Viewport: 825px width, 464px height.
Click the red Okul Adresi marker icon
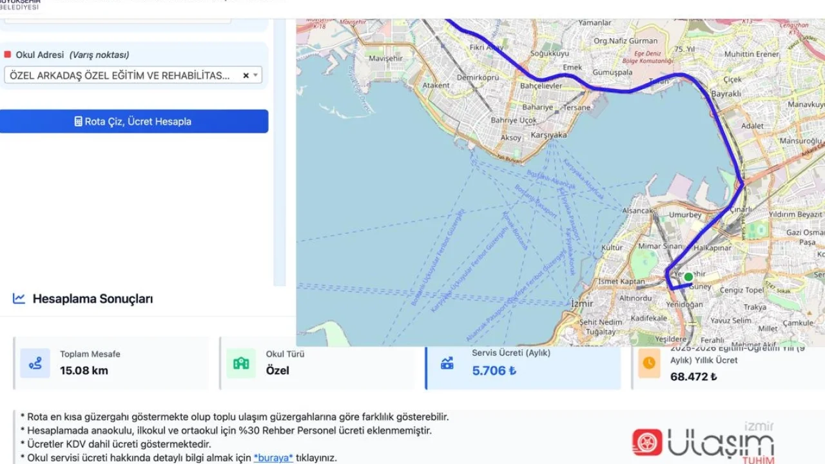coord(8,55)
